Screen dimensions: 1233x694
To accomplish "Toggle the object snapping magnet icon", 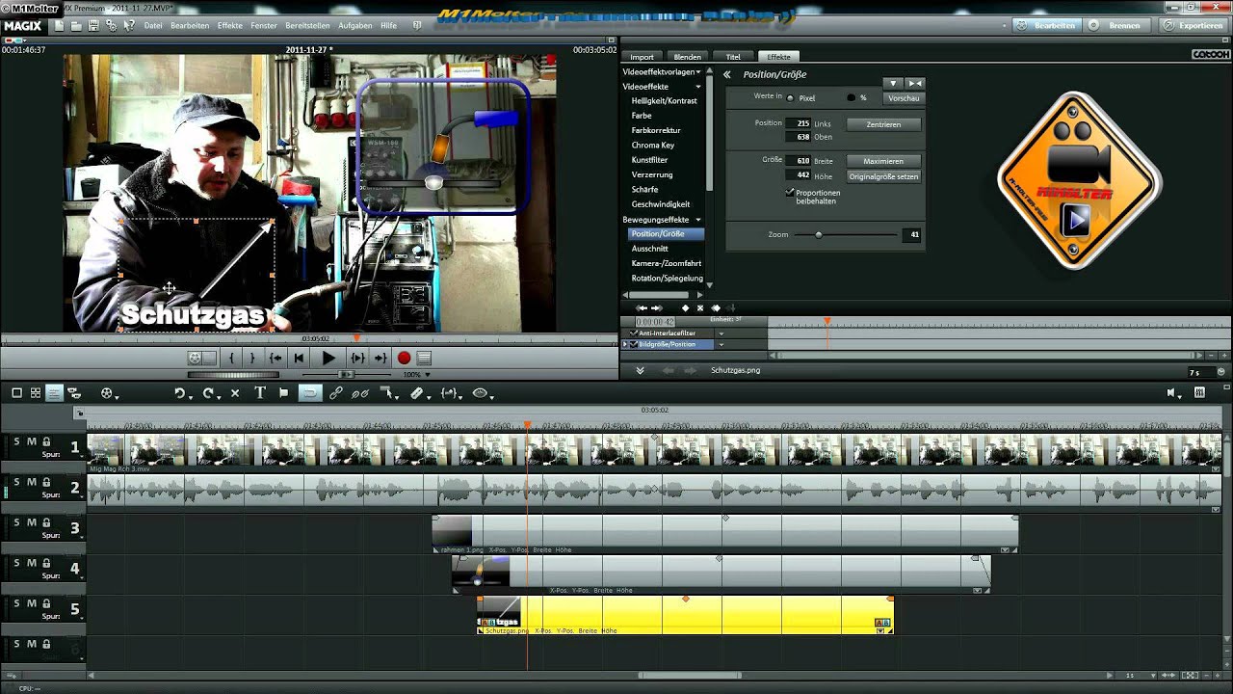I will pos(310,393).
